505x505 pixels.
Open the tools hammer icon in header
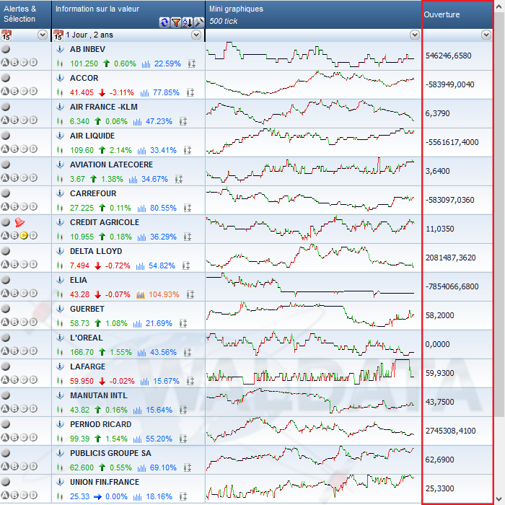199,22
